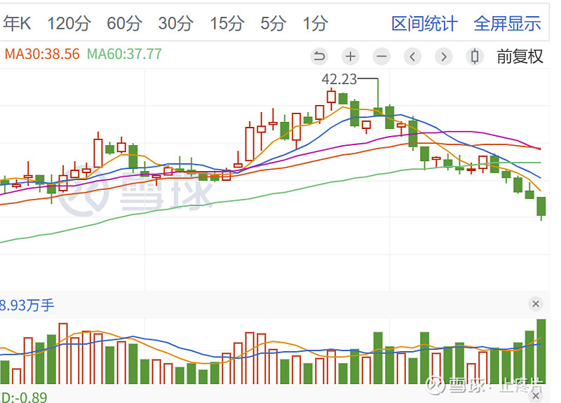
Task: Select the 60分 timeframe tab
Action: [x=124, y=24]
